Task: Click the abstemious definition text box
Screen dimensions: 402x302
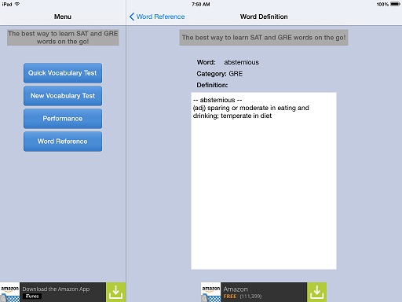Action: click(x=264, y=181)
